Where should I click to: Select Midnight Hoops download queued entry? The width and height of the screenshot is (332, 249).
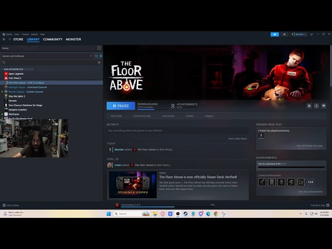tap(27, 87)
